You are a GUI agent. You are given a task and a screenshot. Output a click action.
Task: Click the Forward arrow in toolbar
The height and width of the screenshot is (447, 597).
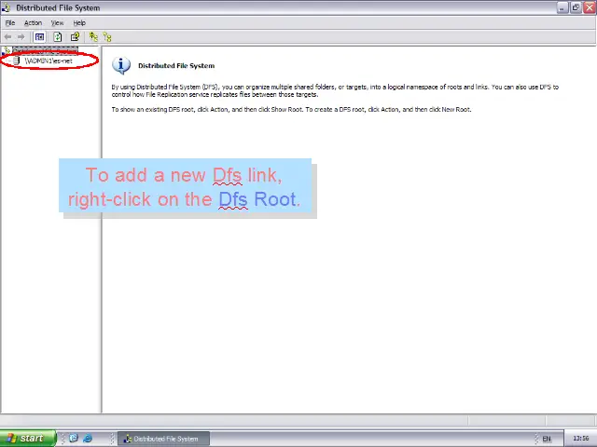pos(21,37)
